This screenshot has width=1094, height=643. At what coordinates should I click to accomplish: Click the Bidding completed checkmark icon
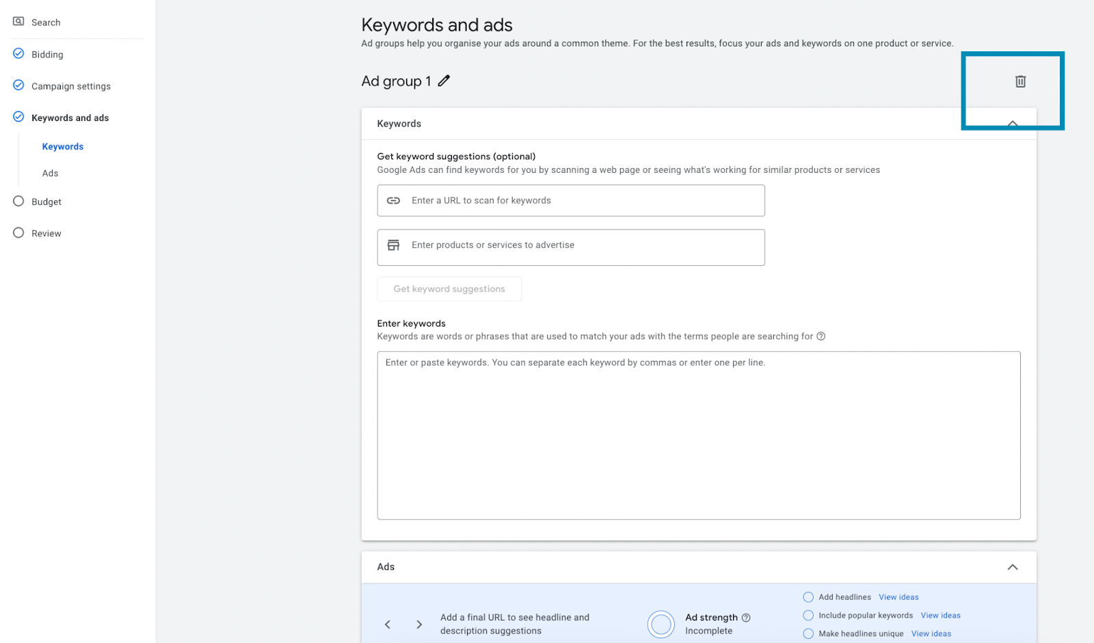tap(18, 54)
